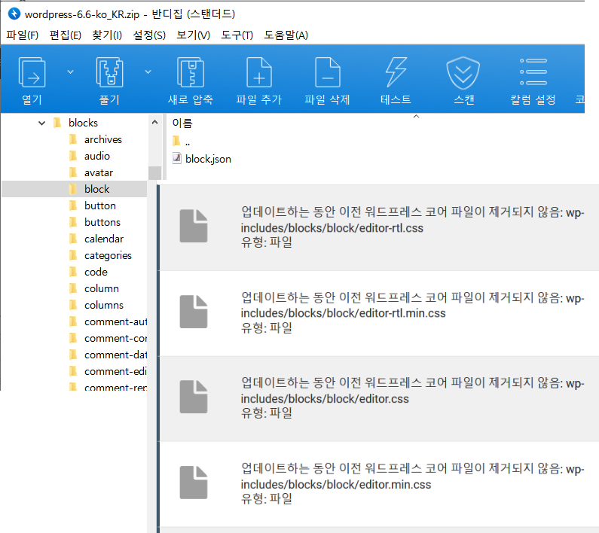Image resolution: width=599 pixels, height=533 pixels.
Task: Select the archives folder
Action: click(103, 140)
